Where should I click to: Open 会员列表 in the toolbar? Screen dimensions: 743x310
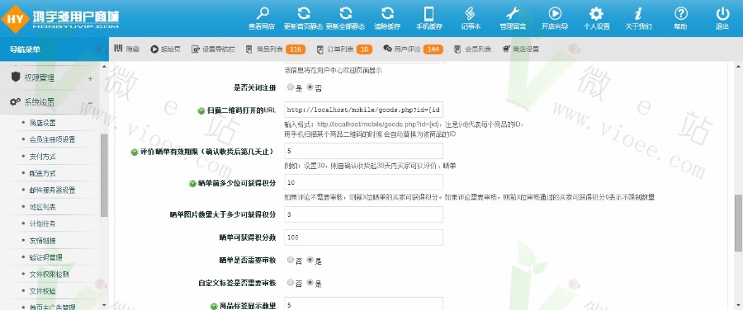tap(472, 49)
